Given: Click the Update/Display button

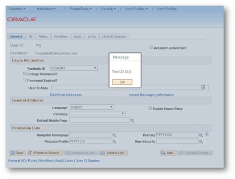Looking at the screenshot, I should [x=195, y=153].
